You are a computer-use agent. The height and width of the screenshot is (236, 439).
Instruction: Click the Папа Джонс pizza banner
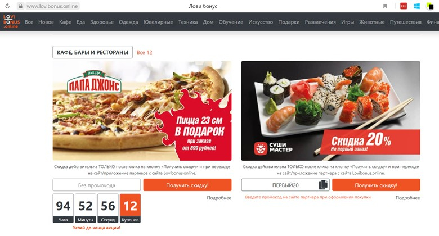coord(142,111)
